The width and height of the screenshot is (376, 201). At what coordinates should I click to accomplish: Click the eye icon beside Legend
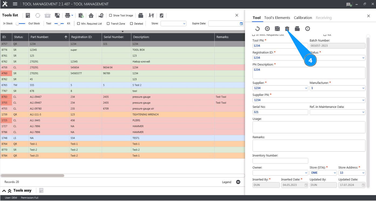(x=238, y=182)
